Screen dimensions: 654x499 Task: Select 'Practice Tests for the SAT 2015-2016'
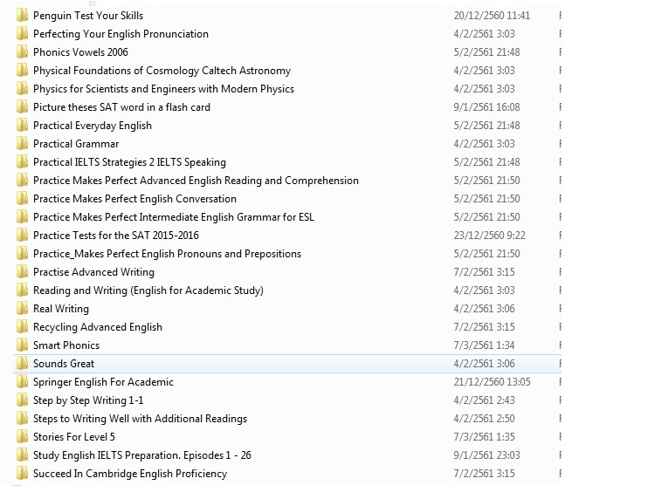point(116,236)
